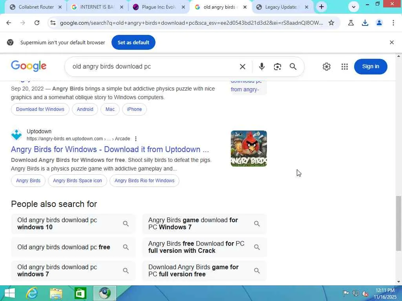This screenshot has height=301, width=402.
Task: Launch Internet Explorer from taskbar
Action: click(32, 293)
